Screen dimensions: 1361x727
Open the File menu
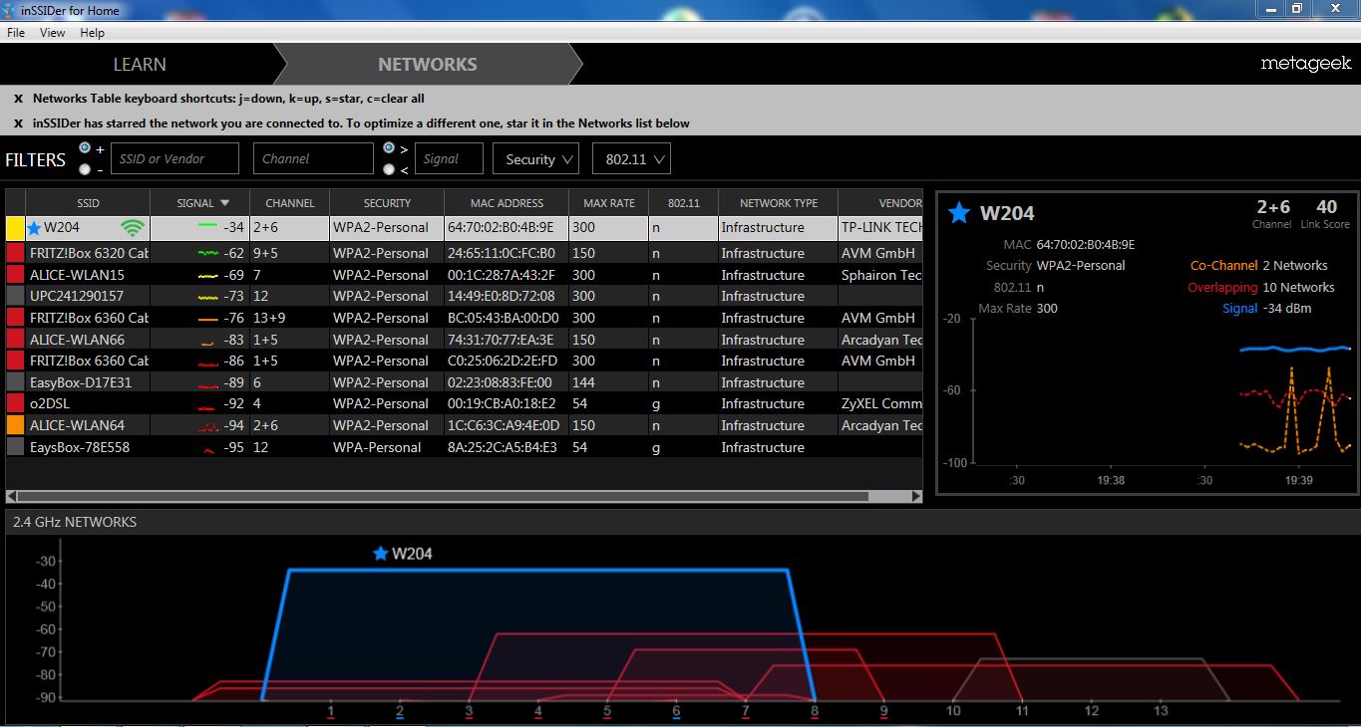pos(16,33)
